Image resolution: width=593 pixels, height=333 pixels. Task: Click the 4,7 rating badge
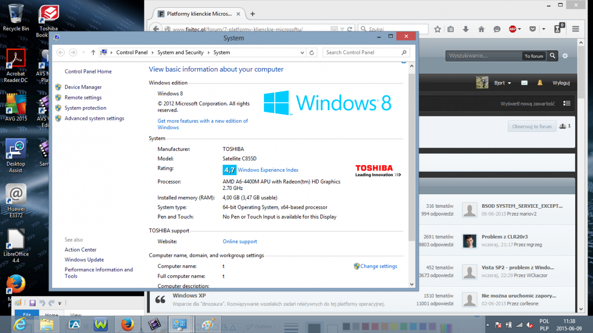(229, 170)
